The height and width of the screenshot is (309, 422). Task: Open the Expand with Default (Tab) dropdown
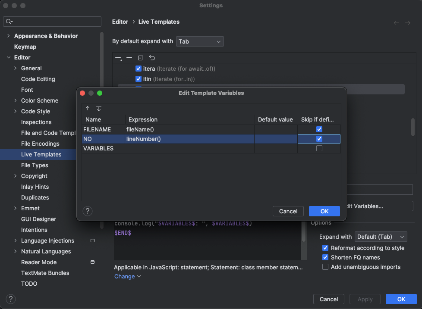(381, 237)
